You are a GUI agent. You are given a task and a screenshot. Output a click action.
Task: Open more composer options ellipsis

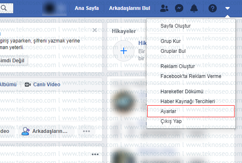pos(86,131)
